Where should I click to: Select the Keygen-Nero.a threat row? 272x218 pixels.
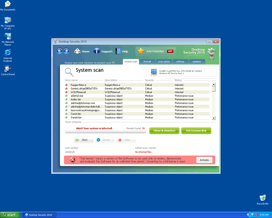[x=137, y=85]
